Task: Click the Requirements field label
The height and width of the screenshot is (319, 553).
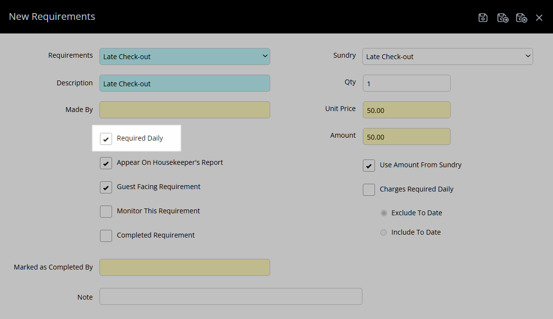Action: 70,55
